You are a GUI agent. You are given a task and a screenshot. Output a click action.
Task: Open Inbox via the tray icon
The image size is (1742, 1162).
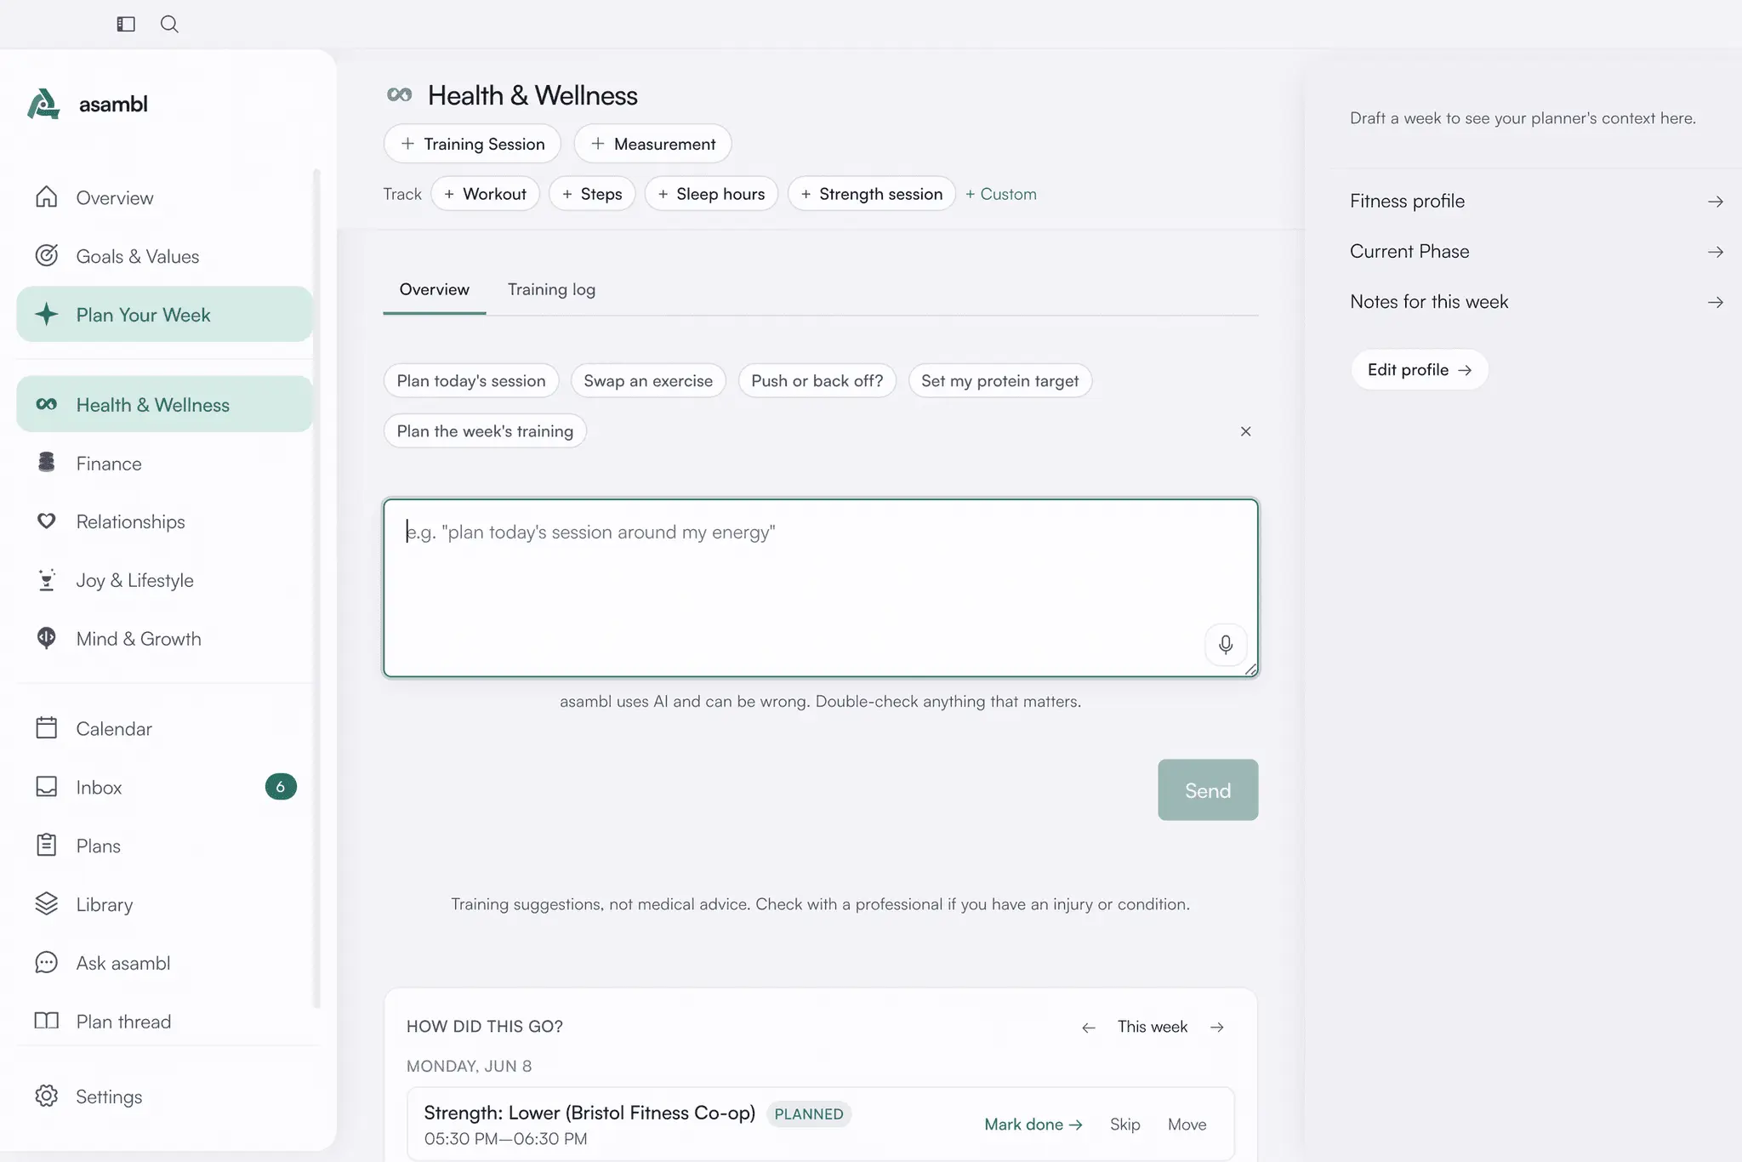click(x=47, y=787)
